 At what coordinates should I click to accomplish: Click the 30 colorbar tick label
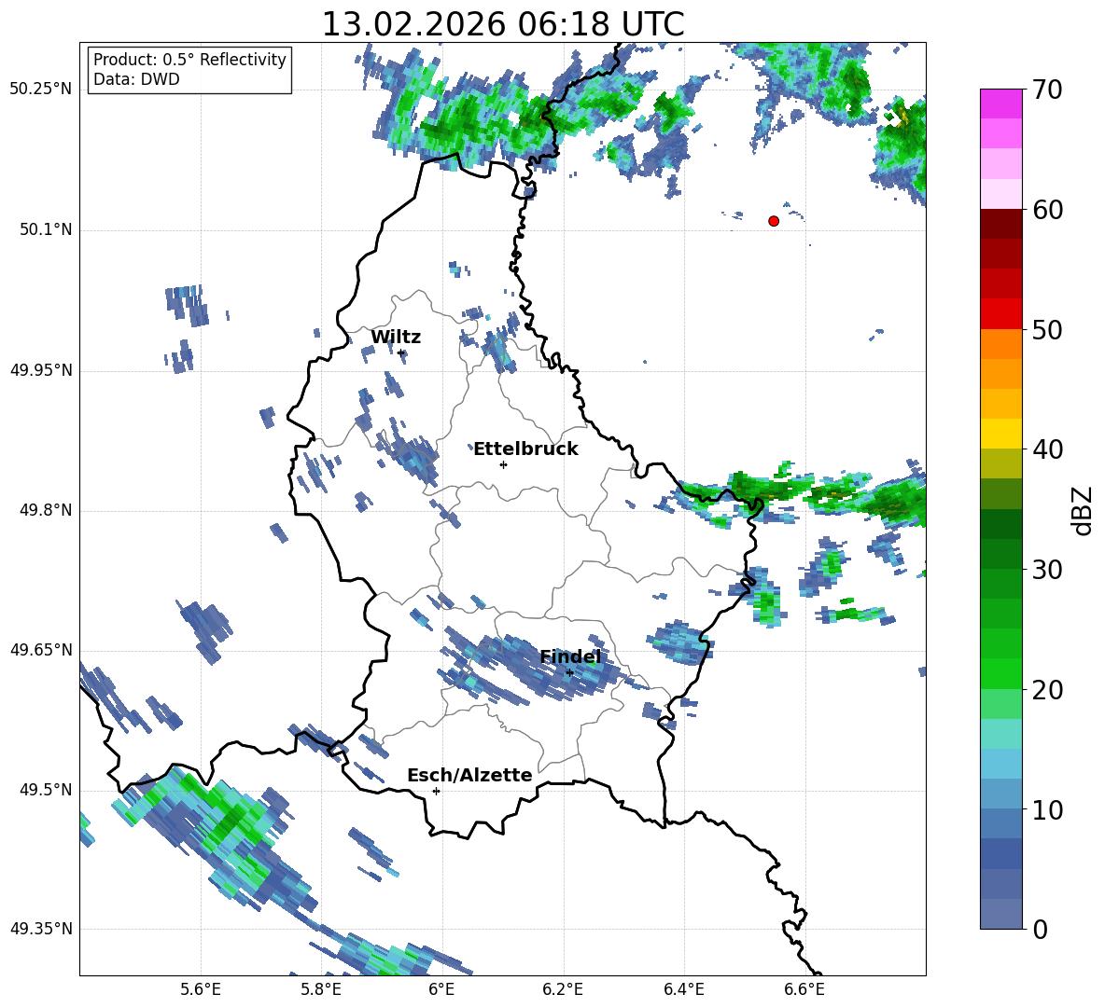(x=1047, y=570)
